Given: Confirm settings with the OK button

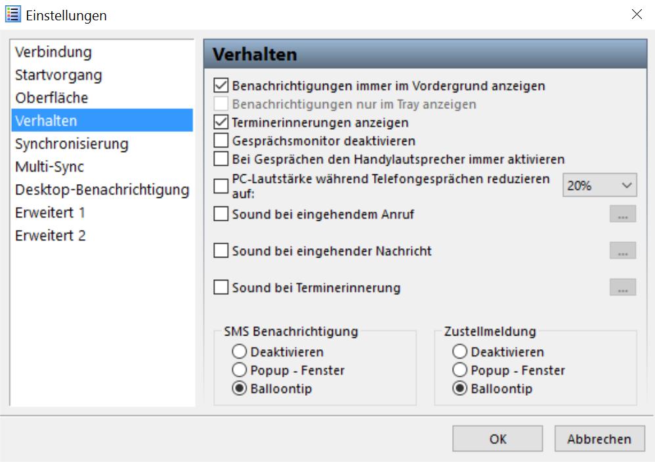Looking at the screenshot, I should pos(497,438).
